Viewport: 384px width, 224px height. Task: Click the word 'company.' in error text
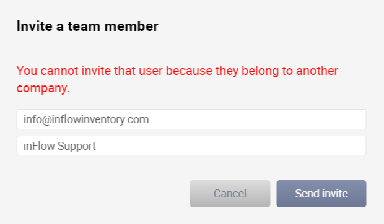pos(43,88)
